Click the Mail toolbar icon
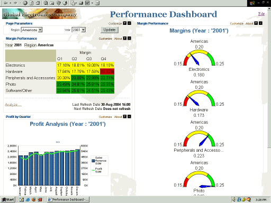The width and height of the screenshot is (271, 203). 73,3
